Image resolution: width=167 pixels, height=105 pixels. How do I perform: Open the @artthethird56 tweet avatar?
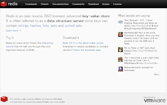[x=121, y=35]
